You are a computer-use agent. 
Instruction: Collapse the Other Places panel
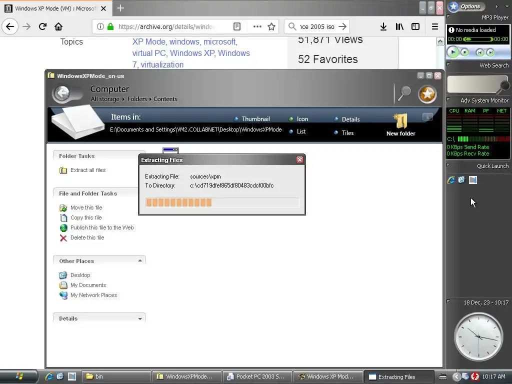pyautogui.click(x=140, y=260)
